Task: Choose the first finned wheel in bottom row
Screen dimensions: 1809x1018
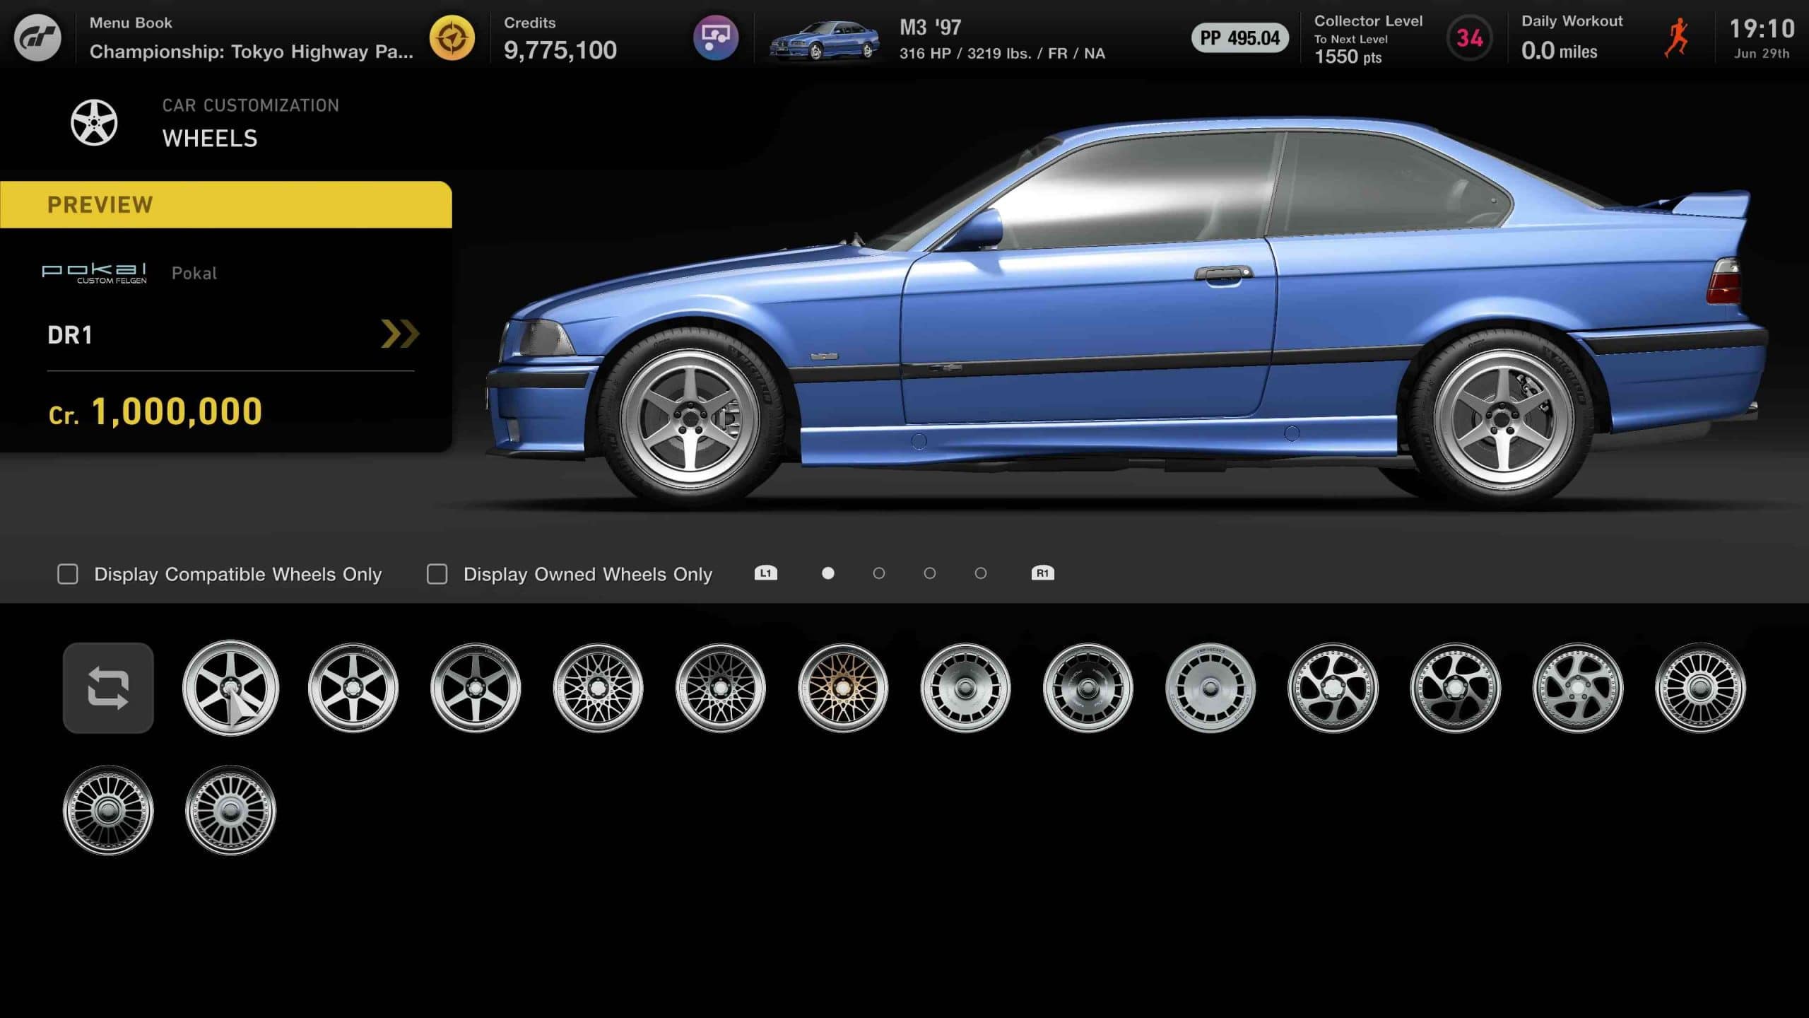Action: pyautogui.click(x=108, y=810)
